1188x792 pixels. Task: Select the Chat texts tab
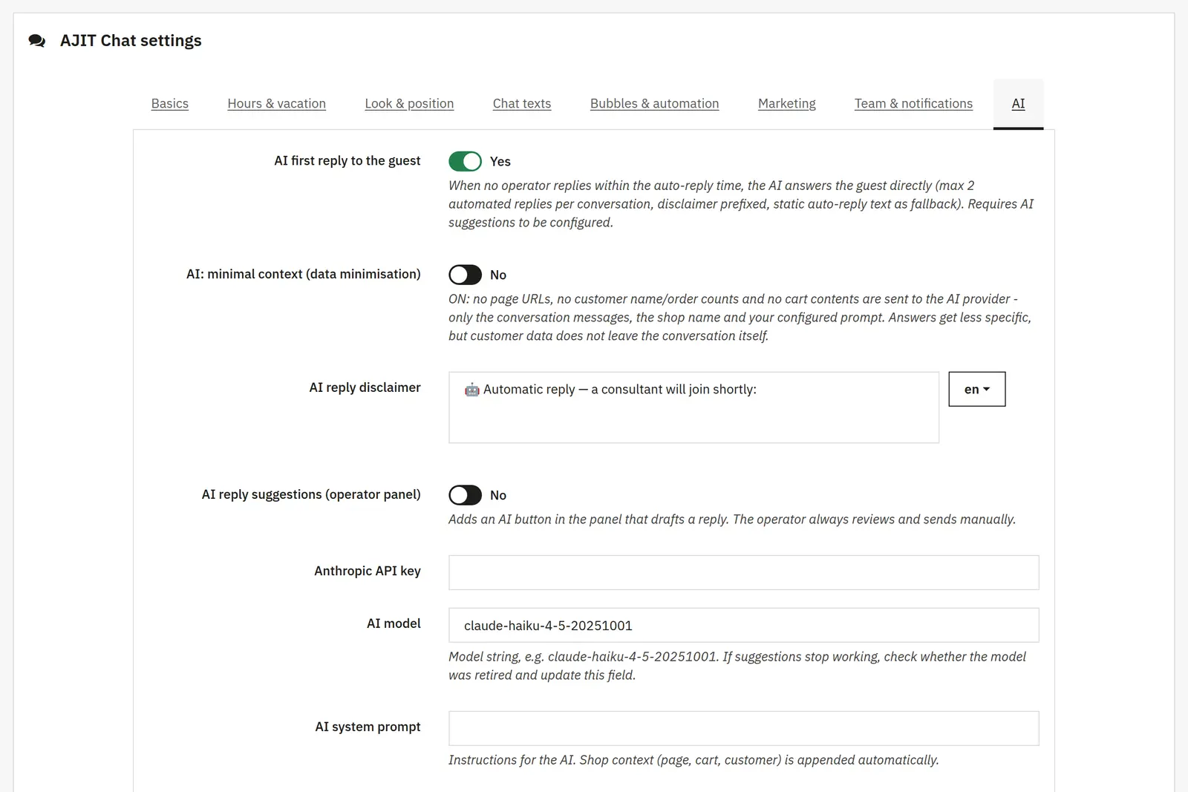coord(522,104)
